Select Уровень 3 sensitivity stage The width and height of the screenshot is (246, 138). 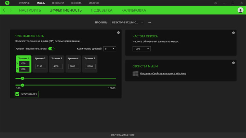[57, 58]
